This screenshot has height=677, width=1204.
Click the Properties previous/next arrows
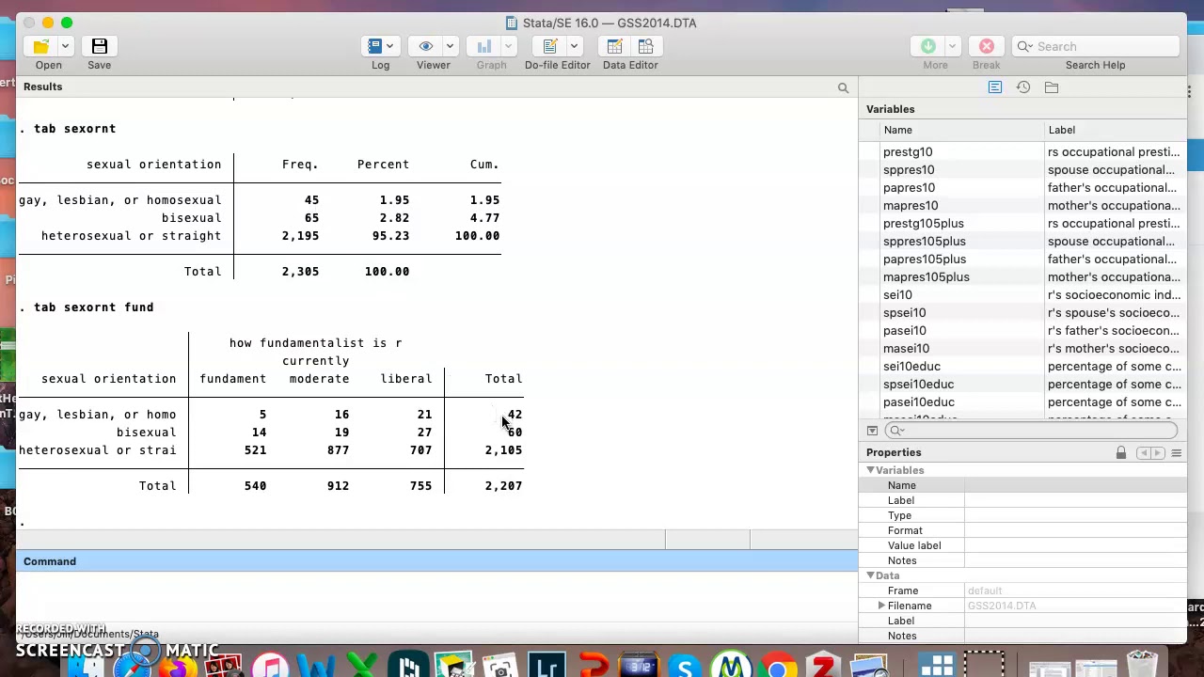[1150, 453]
